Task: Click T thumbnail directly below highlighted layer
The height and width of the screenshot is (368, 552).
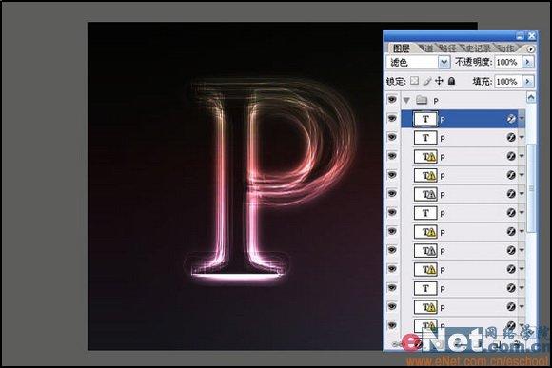Action: pos(425,138)
